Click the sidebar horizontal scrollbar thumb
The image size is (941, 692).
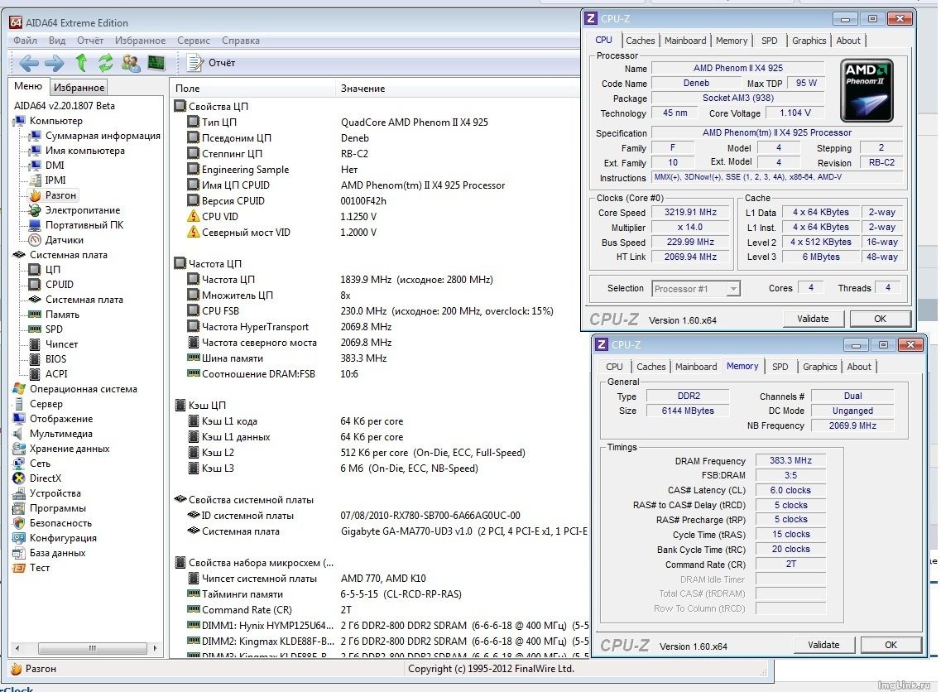93,648
